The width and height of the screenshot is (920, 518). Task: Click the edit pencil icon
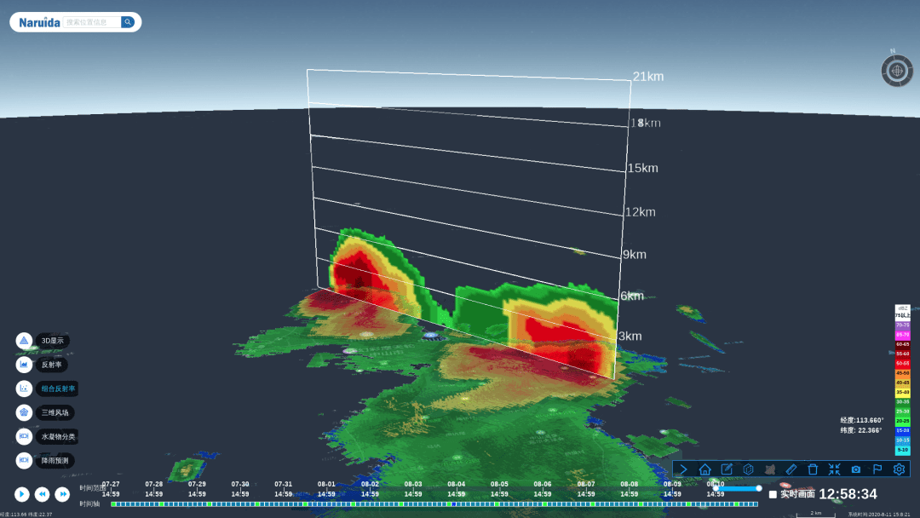pos(727,469)
